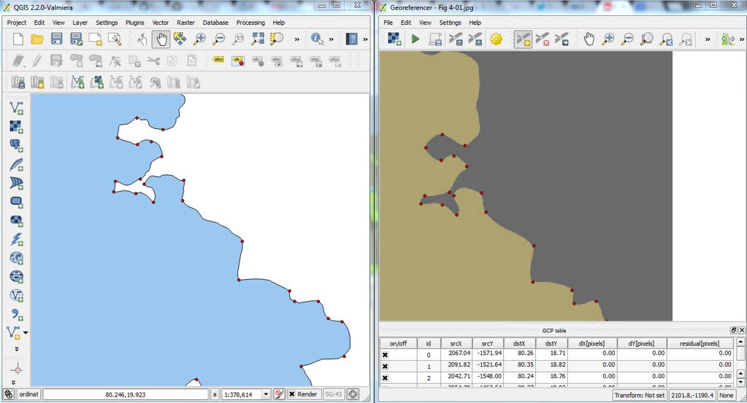Activate the Identify Features tool
The width and height of the screenshot is (747, 403).
click(317, 39)
